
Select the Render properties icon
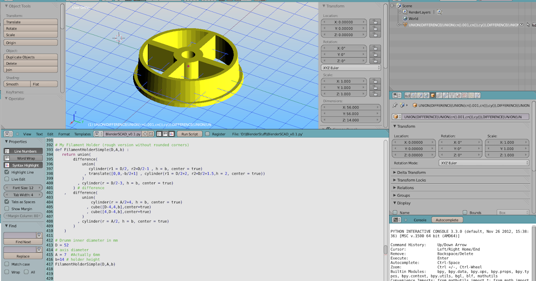coord(408,95)
